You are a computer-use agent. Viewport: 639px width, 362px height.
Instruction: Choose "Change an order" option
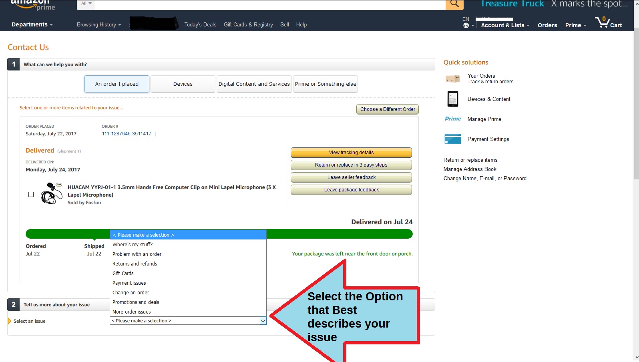pos(188,292)
